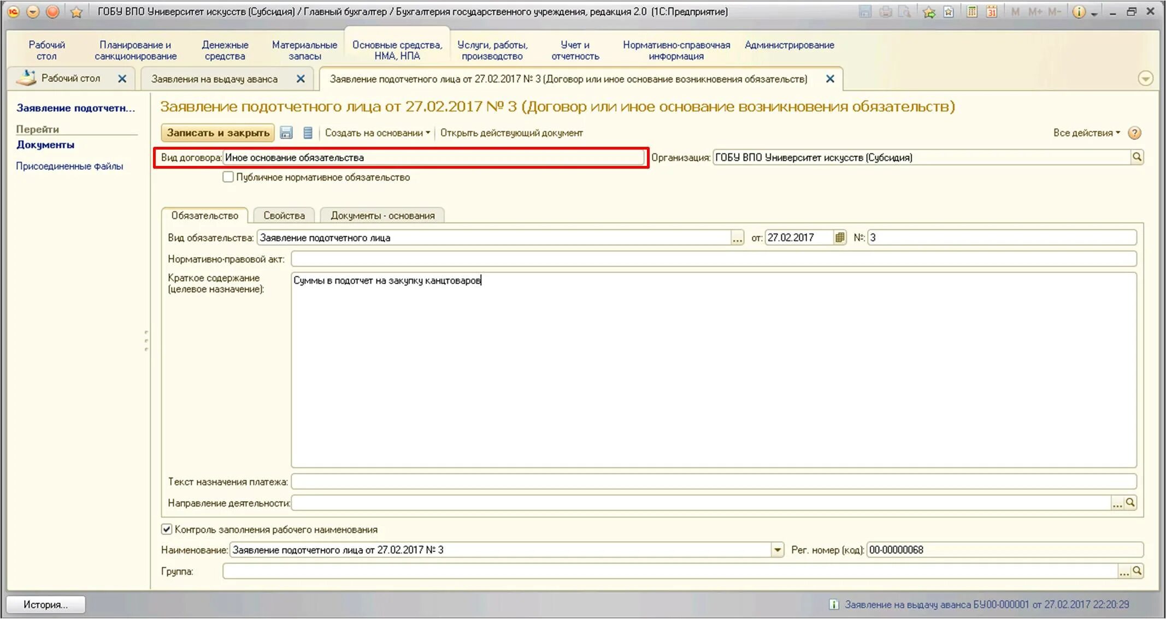Open Присоединенные файлы link
This screenshot has height=619, width=1166.
[69, 166]
